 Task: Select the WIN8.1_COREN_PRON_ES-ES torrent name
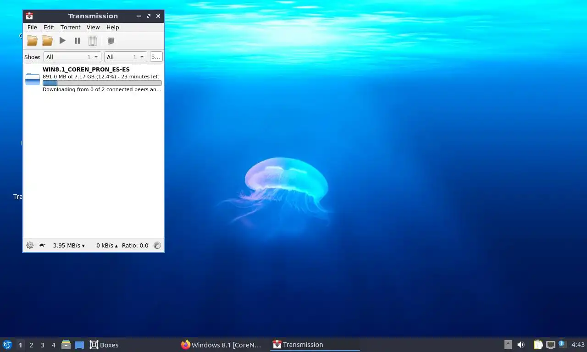pyautogui.click(x=86, y=70)
